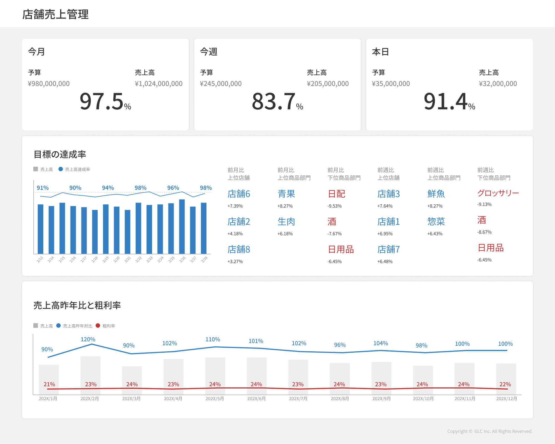Click the ¥245,000,000 weekly budget value
This screenshot has width=555, height=444.
(221, 84)
